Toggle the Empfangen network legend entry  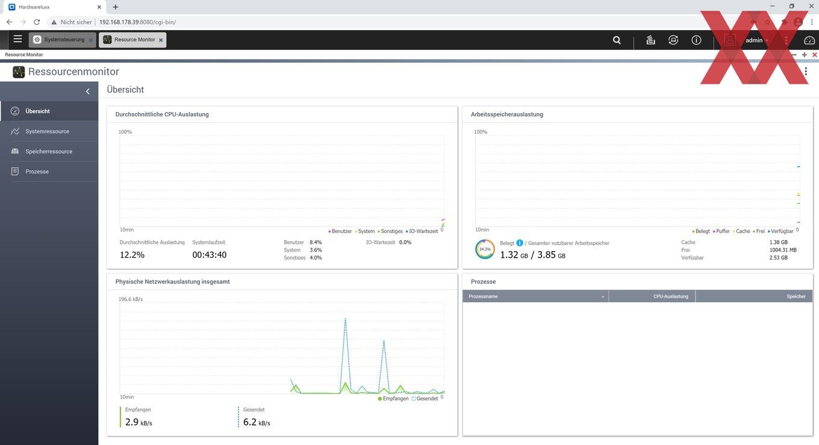click(x=393, y=399)
